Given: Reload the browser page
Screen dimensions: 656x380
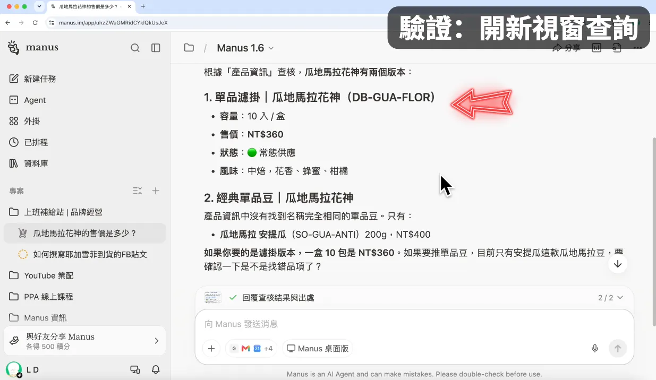Looking at the screenshot, I should tap(35, 23).
